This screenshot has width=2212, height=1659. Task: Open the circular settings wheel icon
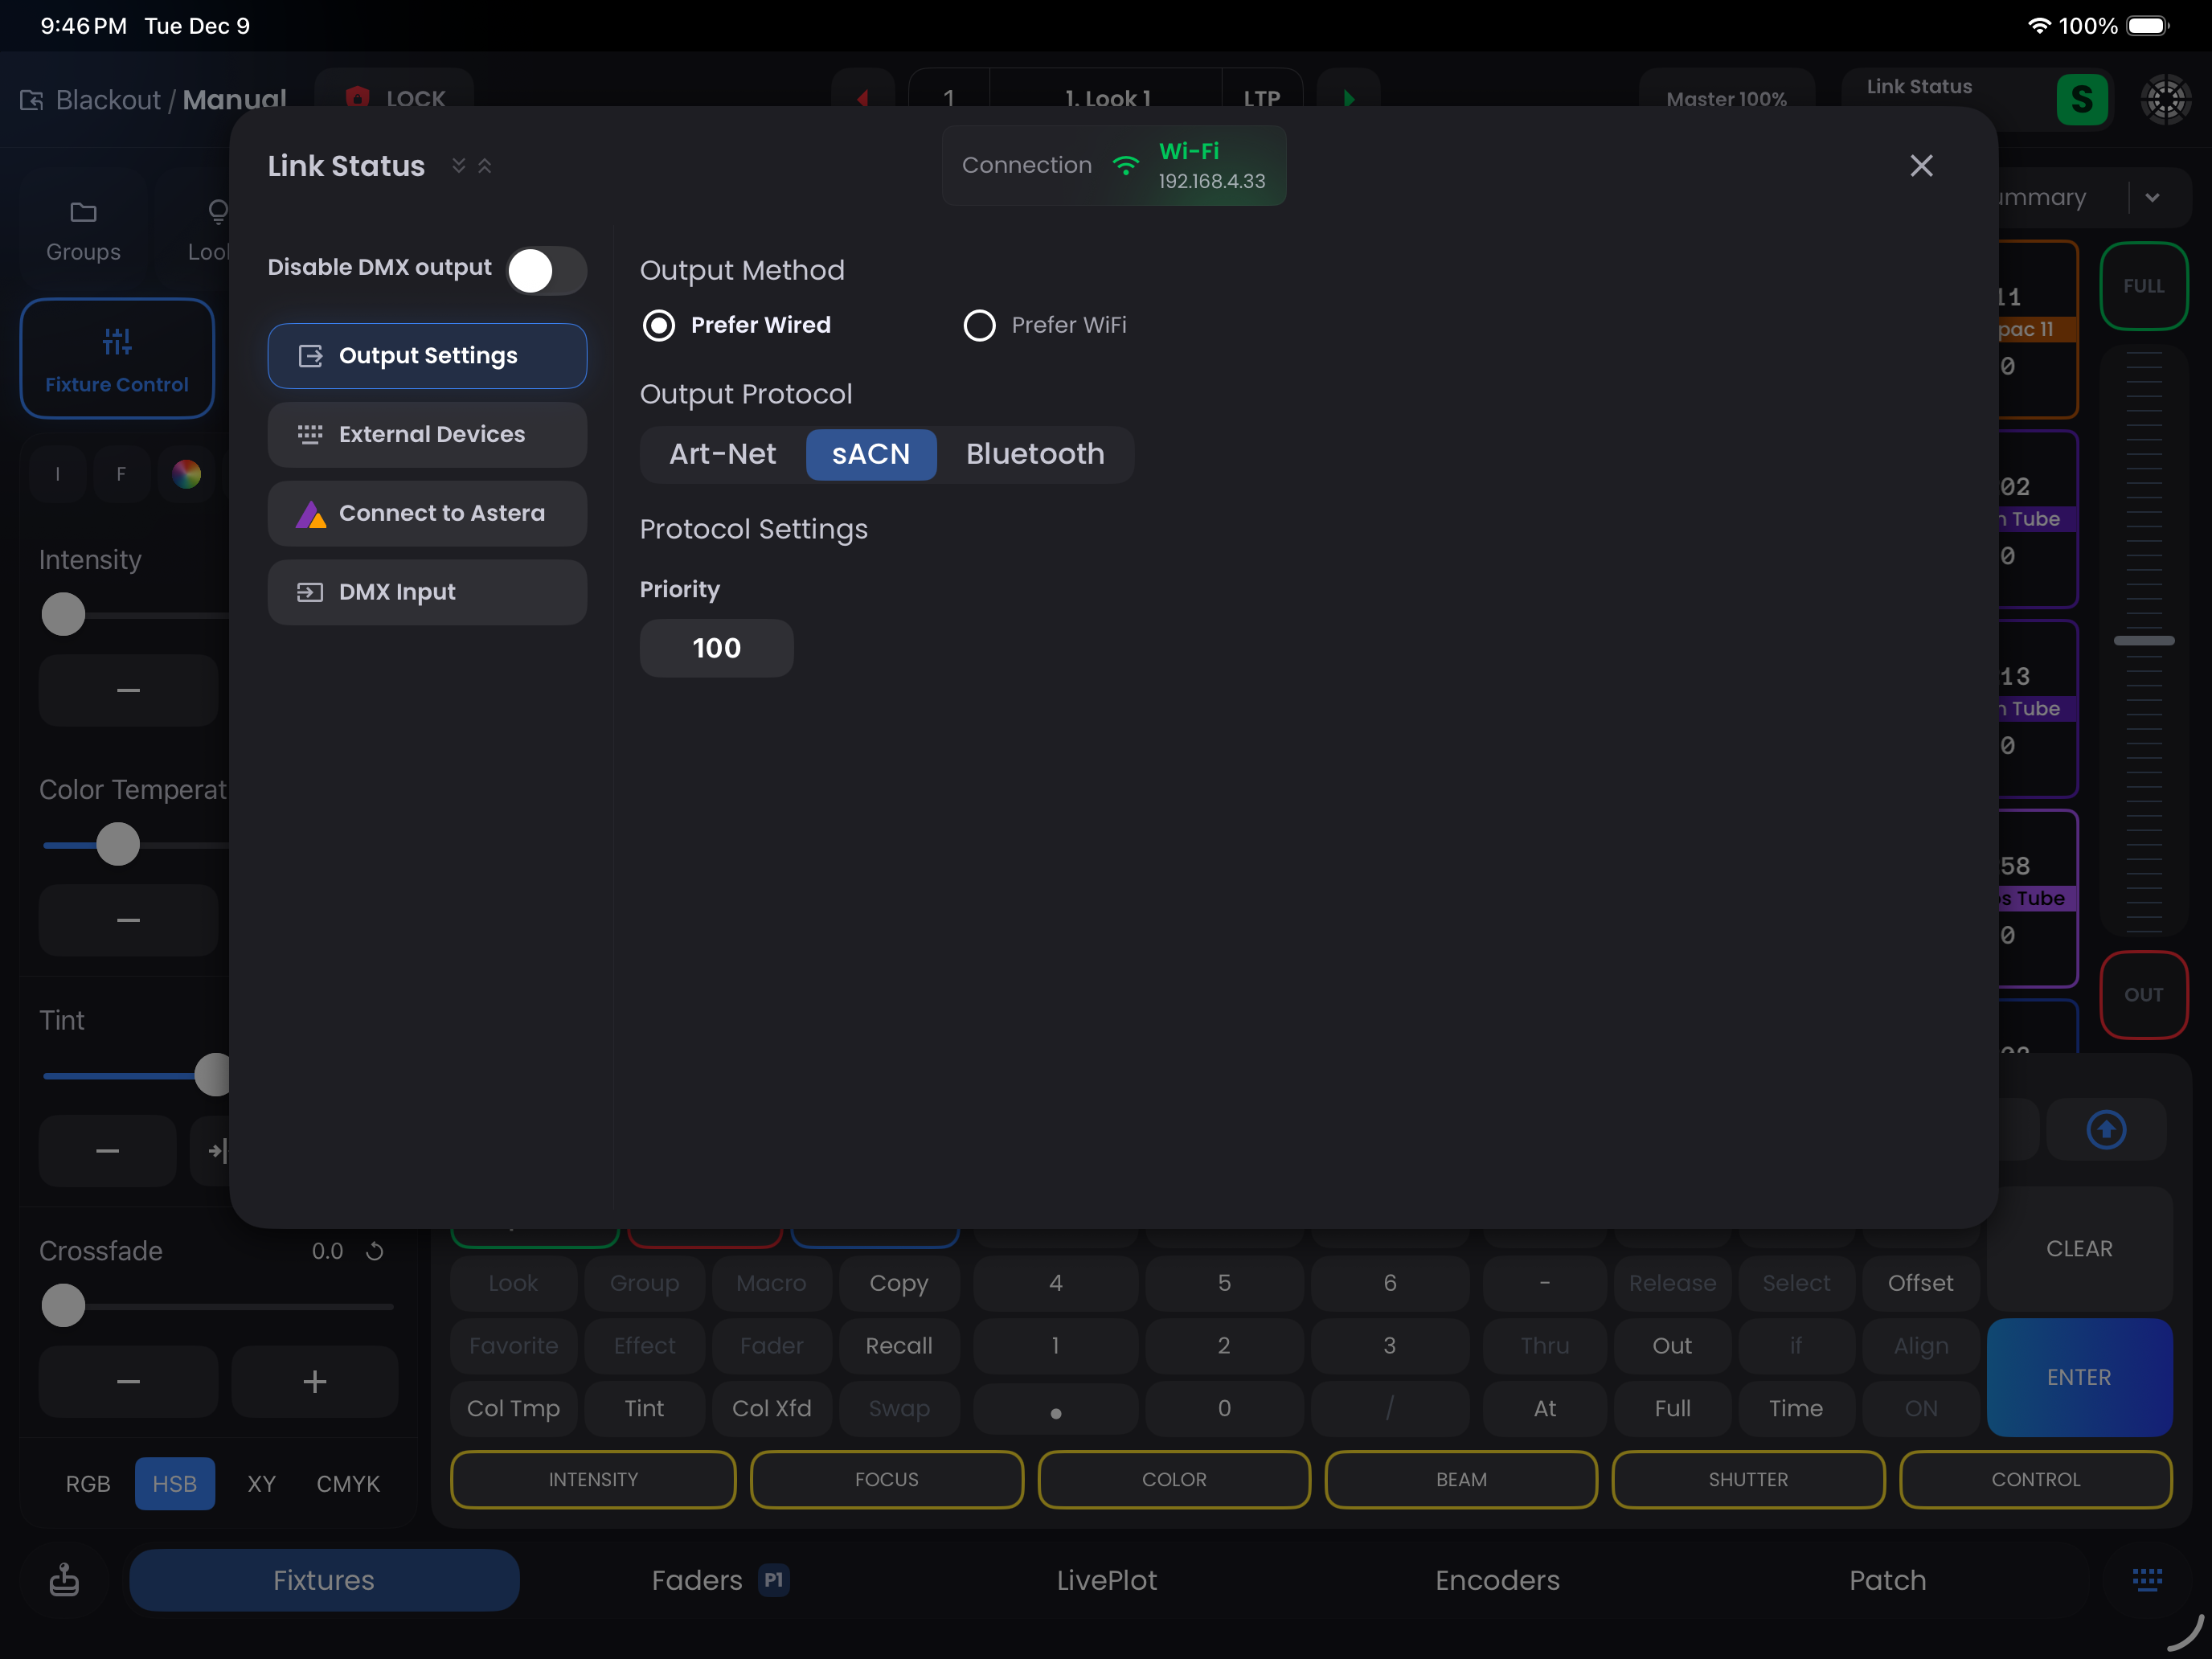click(x=2165, y=99)
